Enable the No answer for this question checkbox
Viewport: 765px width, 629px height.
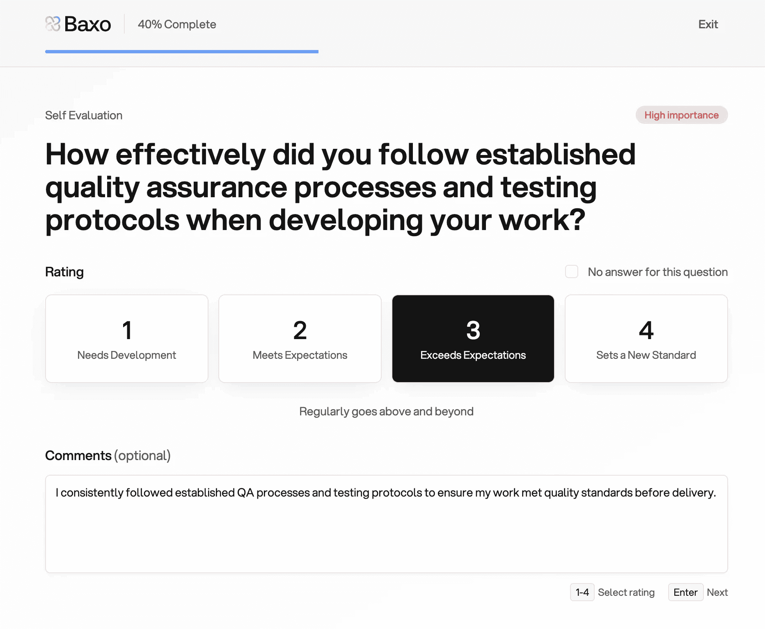click(571, 271)
